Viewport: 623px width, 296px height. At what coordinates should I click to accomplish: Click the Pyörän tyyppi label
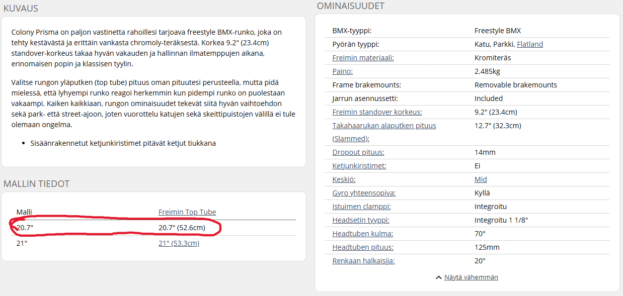[356, 44]
